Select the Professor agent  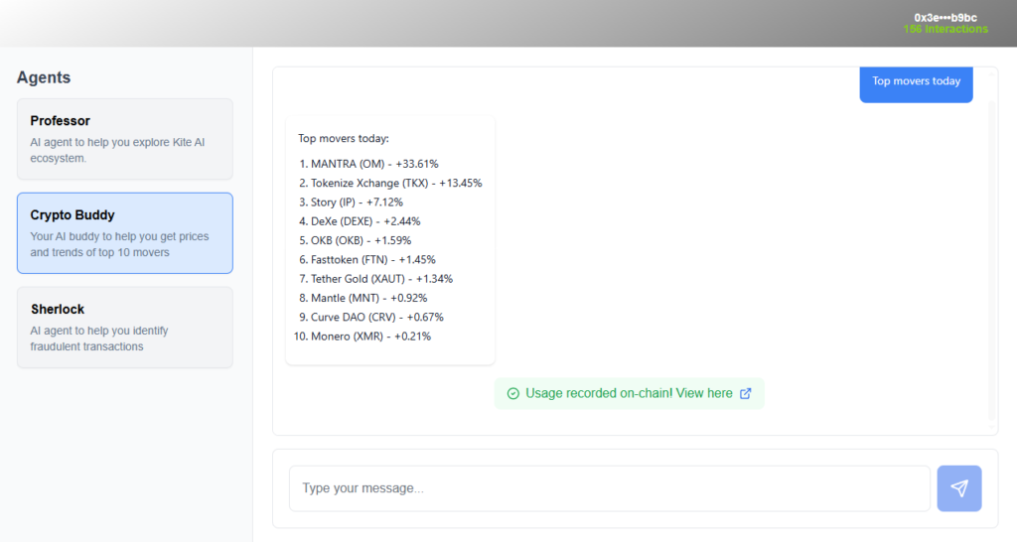point(124,138)
